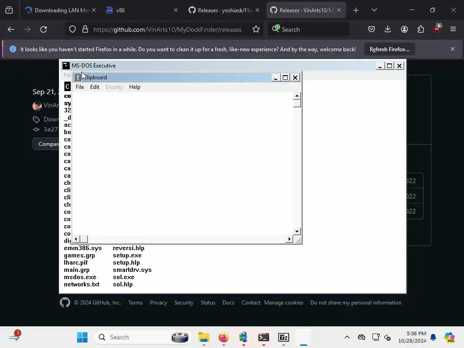Go back with browser back arrow
Screen dimensions: 464x348
click(11, 29)
